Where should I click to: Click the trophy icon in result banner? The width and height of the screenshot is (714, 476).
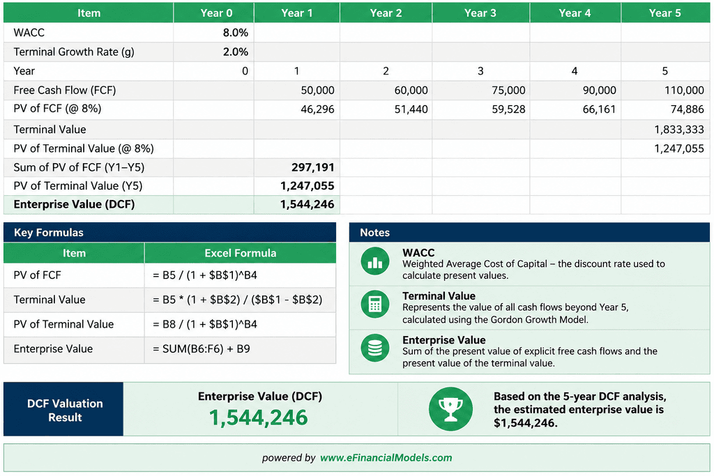450,408
